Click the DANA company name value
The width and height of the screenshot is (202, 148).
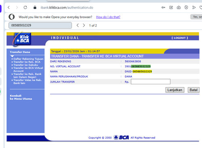tap(128, 77)
